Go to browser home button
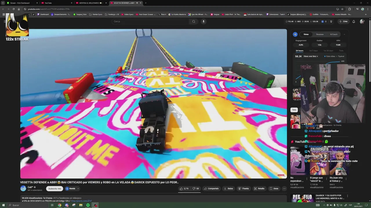 click(x=19, y=9)
